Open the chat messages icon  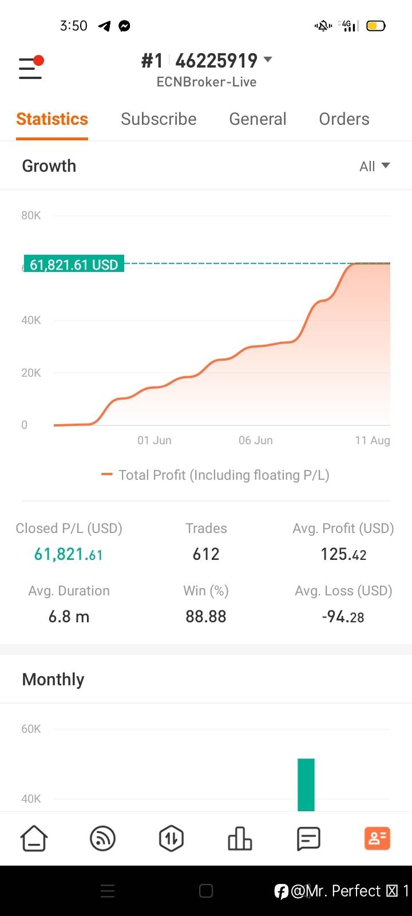308,839
